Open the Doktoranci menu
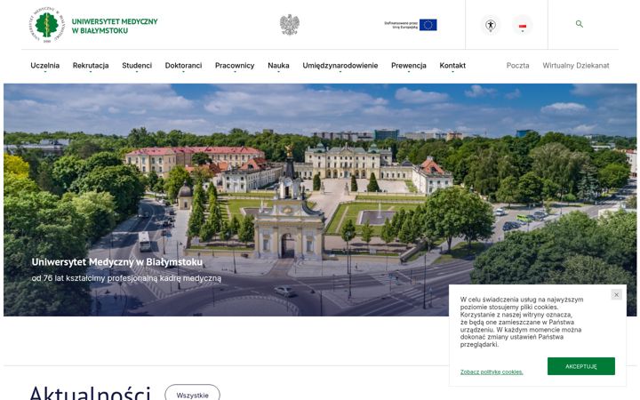 tap(183, 65)
